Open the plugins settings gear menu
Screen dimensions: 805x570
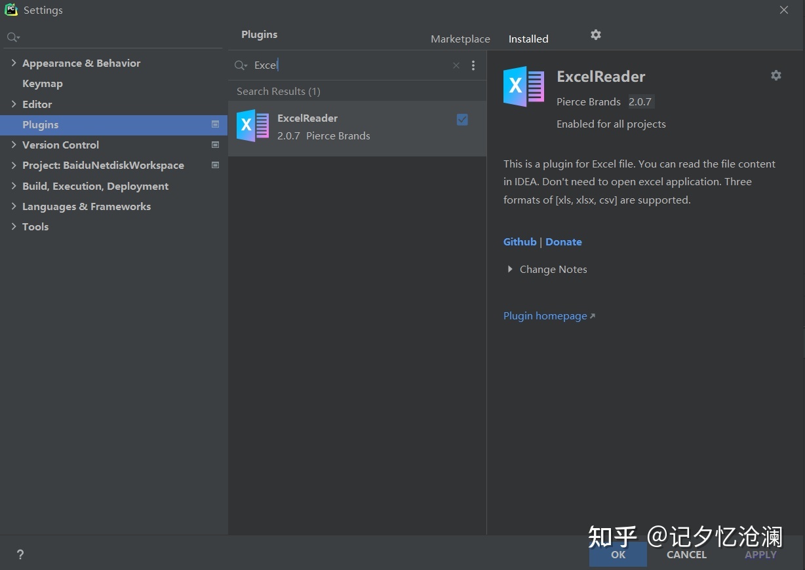(x=595, y=35)
